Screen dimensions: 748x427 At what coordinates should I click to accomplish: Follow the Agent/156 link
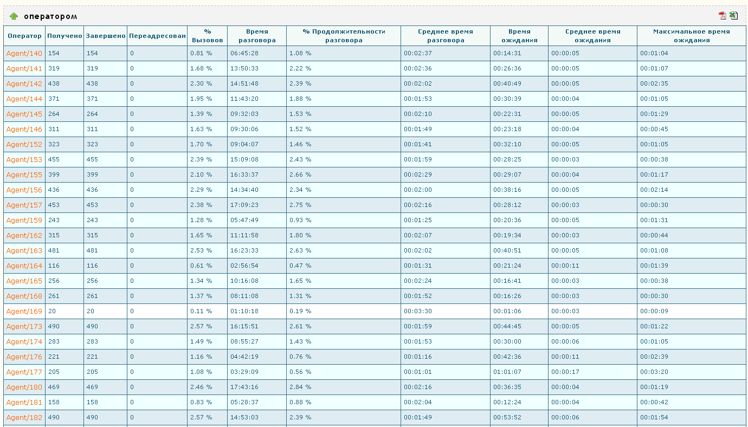pyautogui.click(x=24, y=190)
